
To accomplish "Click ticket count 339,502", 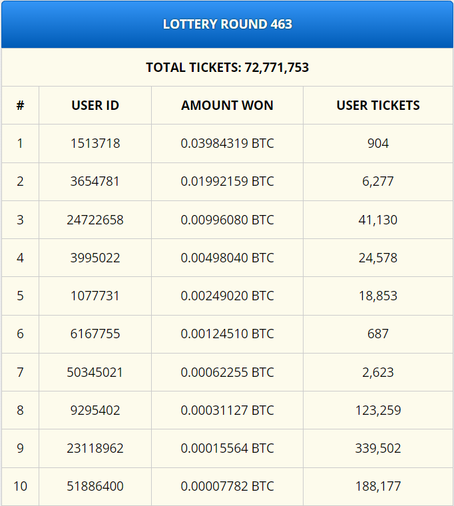I will point(378,448).
